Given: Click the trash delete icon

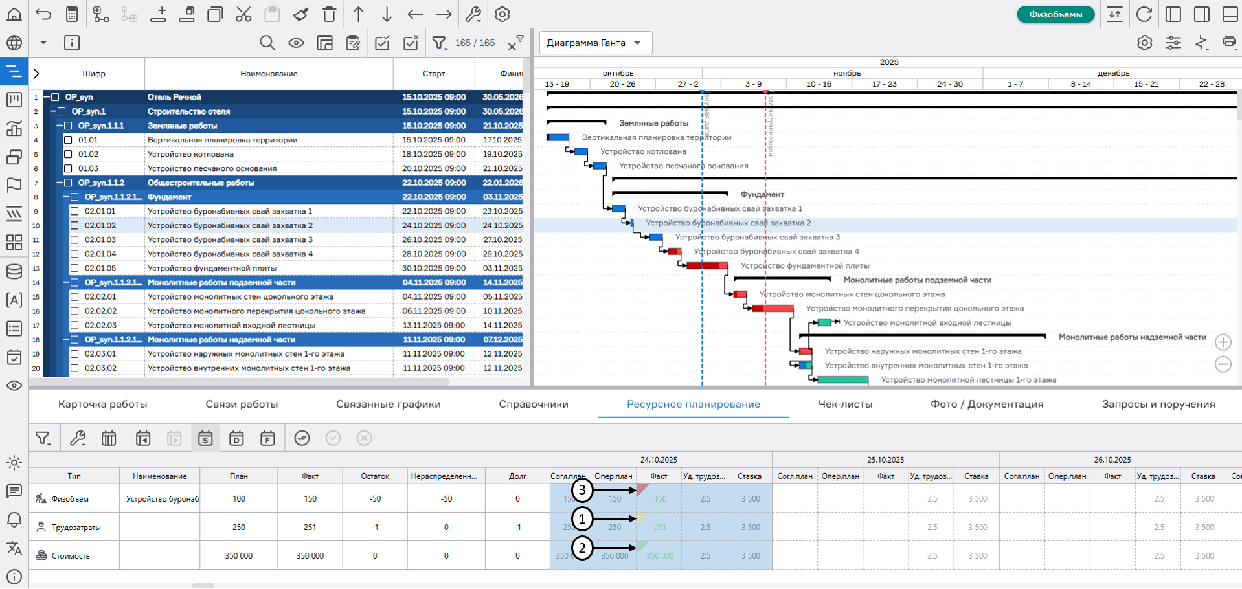Looking at the screenshot, I should click(329, 14).
